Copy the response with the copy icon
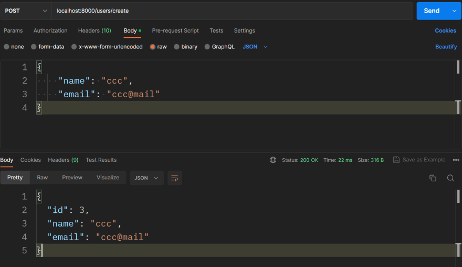The height and width of the screenshot is (267, 462). click(x=433, y=178)
